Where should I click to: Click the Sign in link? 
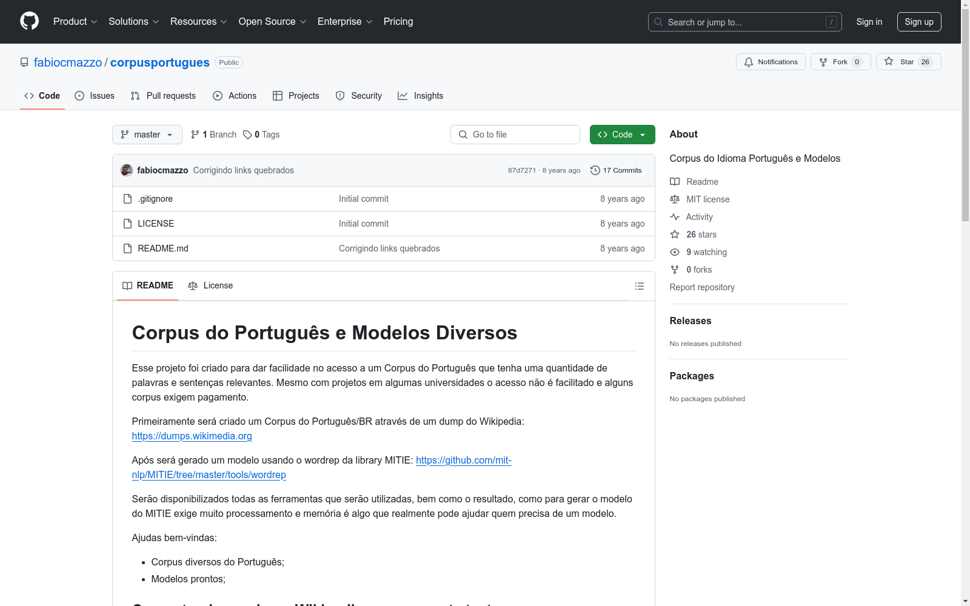869,22
